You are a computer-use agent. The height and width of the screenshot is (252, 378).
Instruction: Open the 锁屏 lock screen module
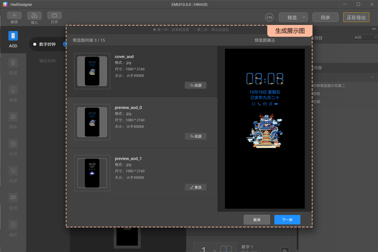click(13, 67)
